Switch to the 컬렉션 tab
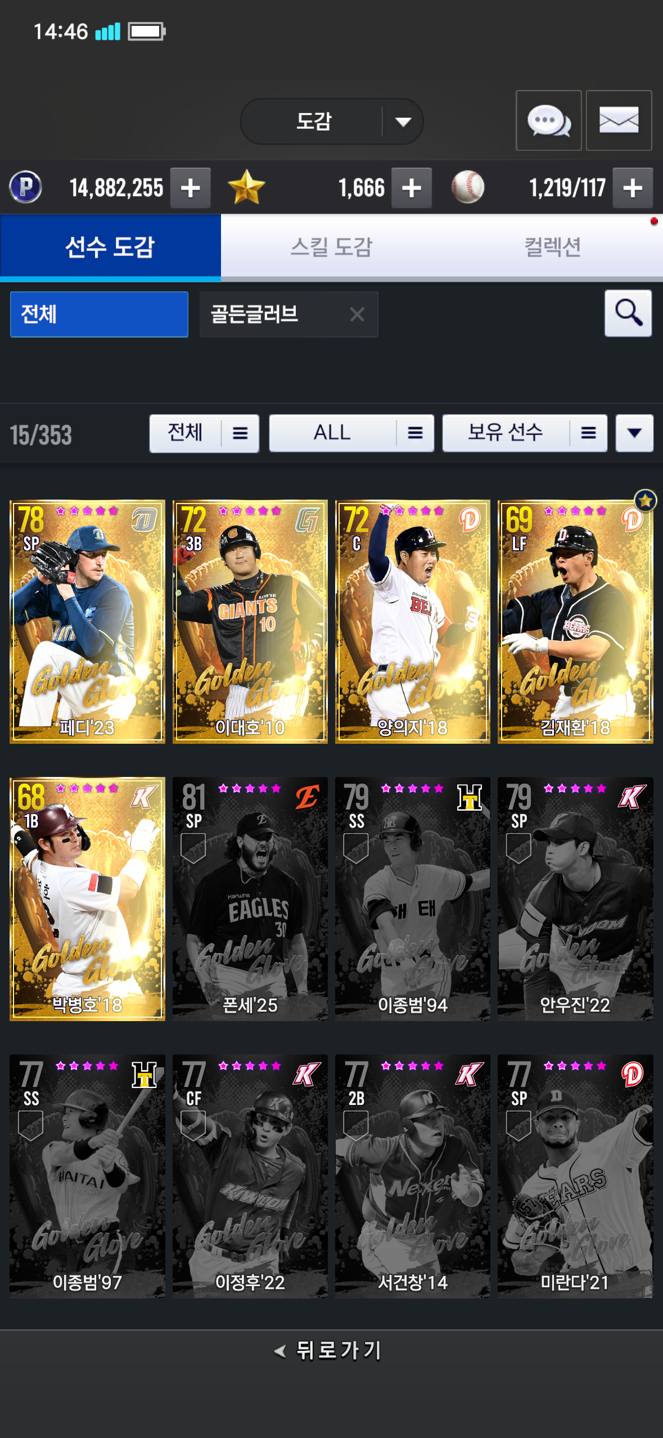 coord(552,247)
